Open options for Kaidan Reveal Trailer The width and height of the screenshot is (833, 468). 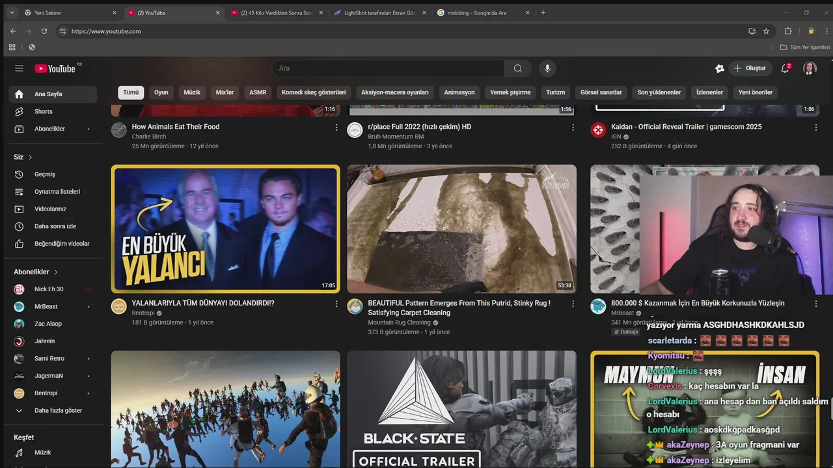point(816,127)
